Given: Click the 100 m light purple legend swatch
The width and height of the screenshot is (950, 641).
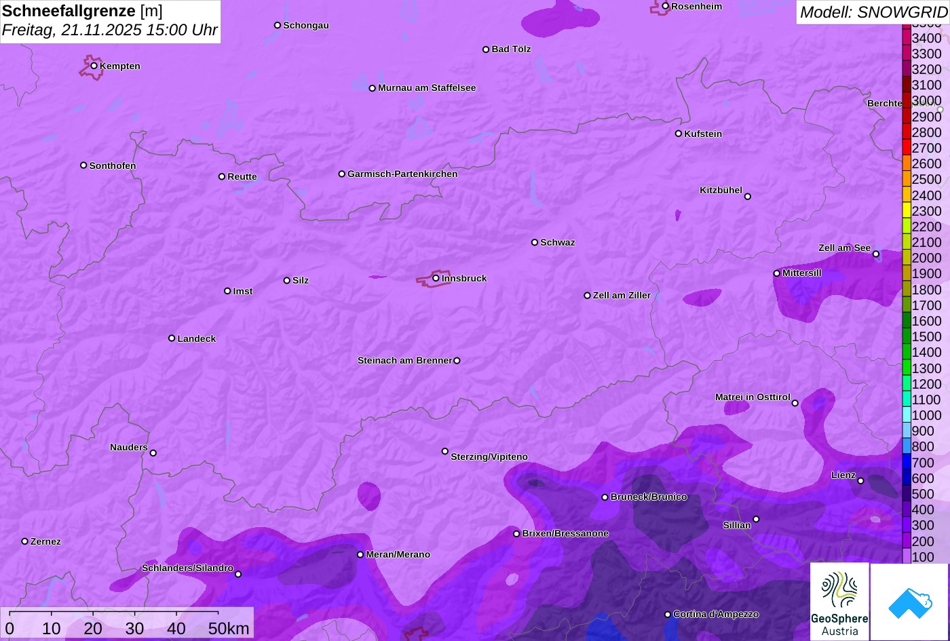Looking at the screenshot, I should tap(907, 556).
